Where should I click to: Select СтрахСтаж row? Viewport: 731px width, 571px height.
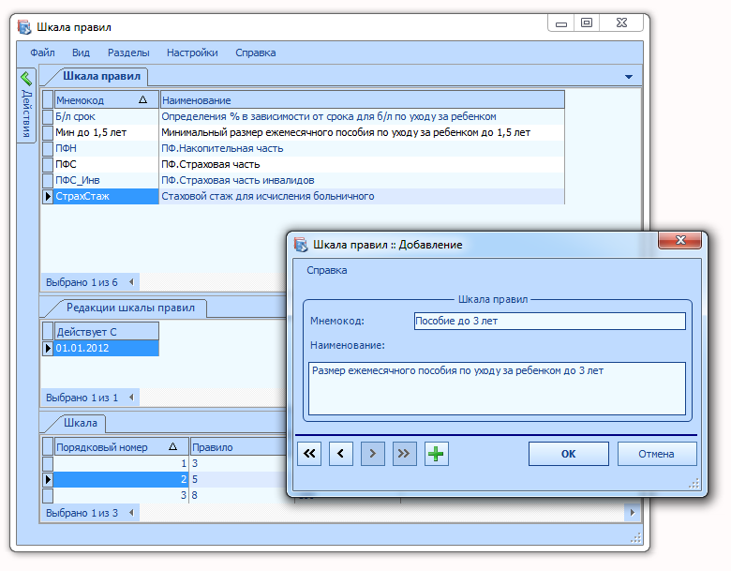point(303,196)
